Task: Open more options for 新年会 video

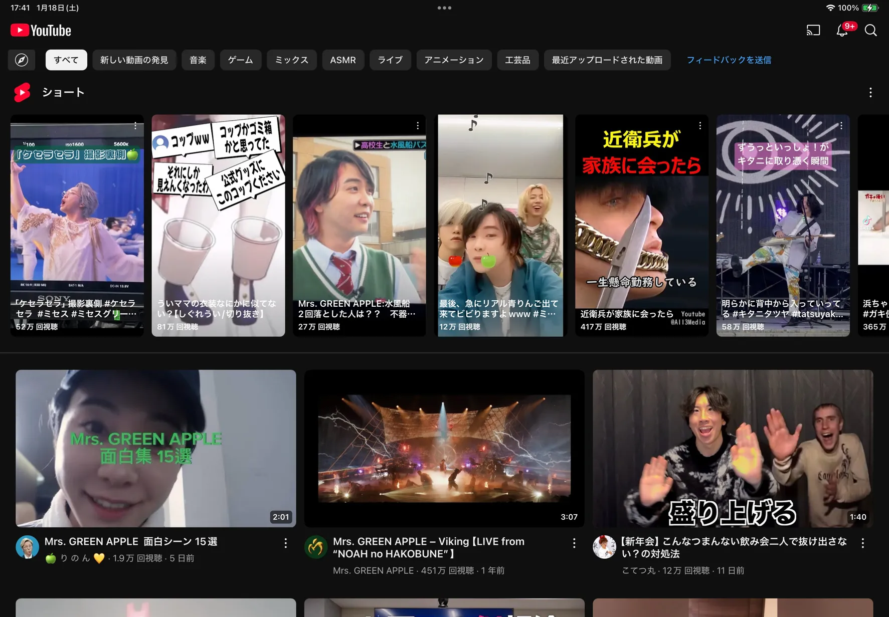Action: click(863, 543)
